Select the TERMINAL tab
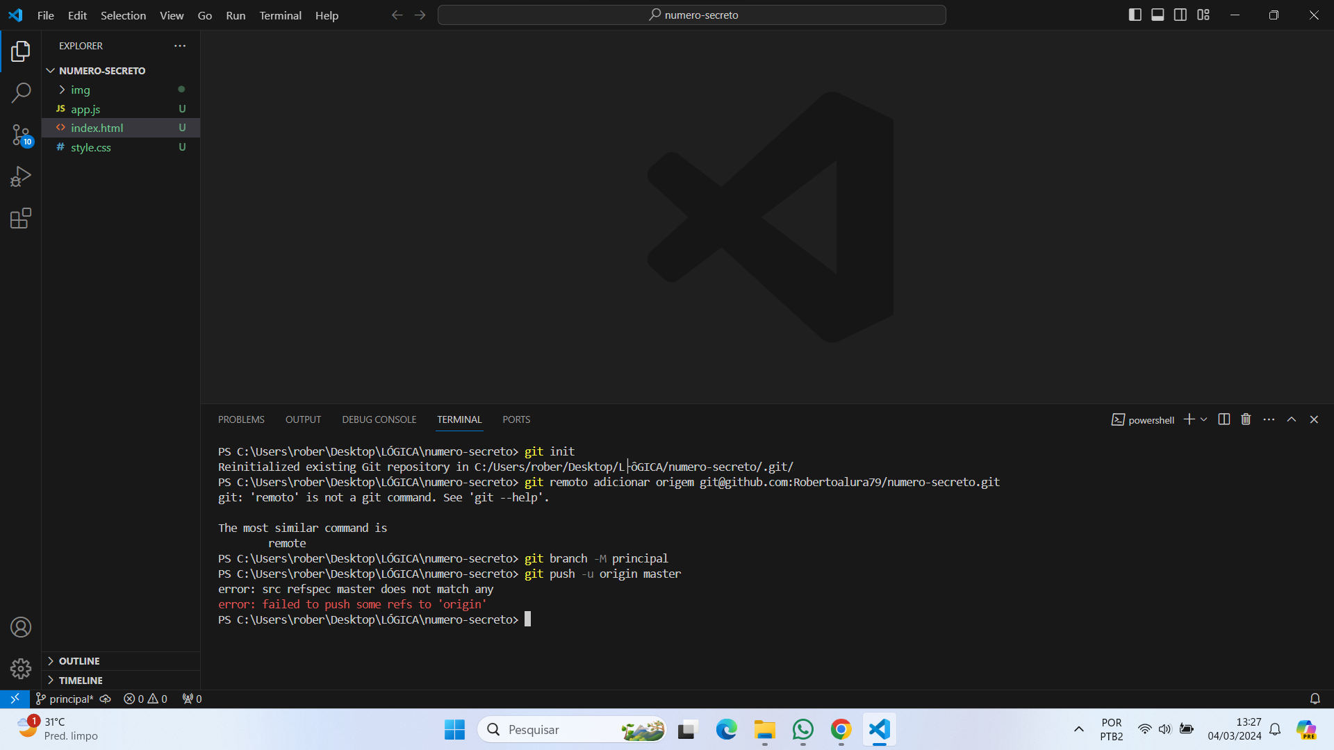Screen dimensions: 1334x750 click(x=459, y=419)
